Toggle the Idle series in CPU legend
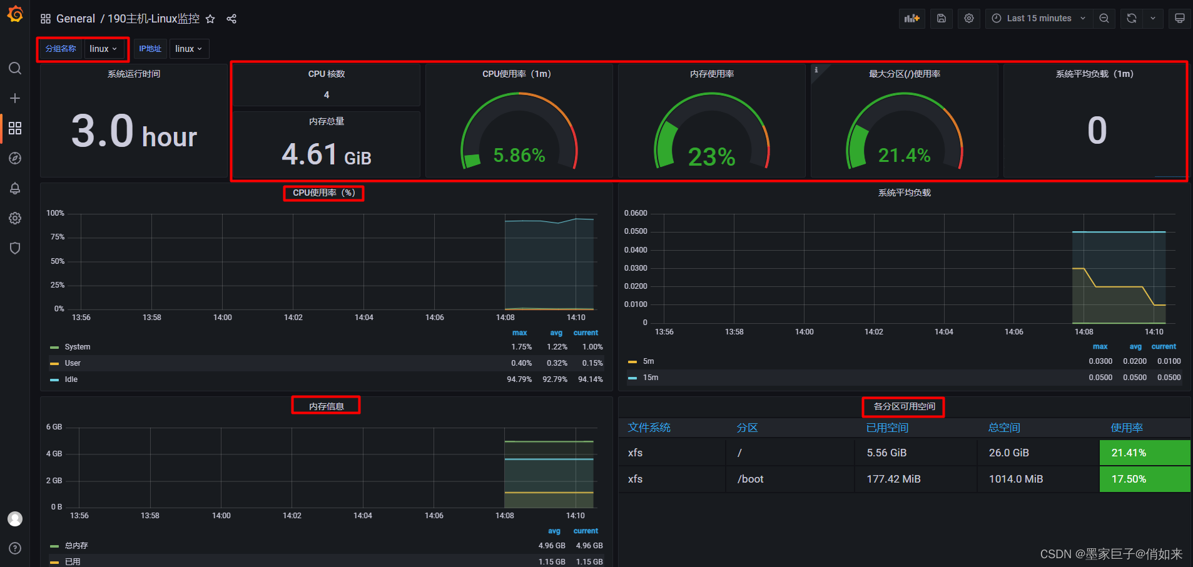Image resolution: width=1193 pixels, height=567 pixels. (x=71, y=379)
